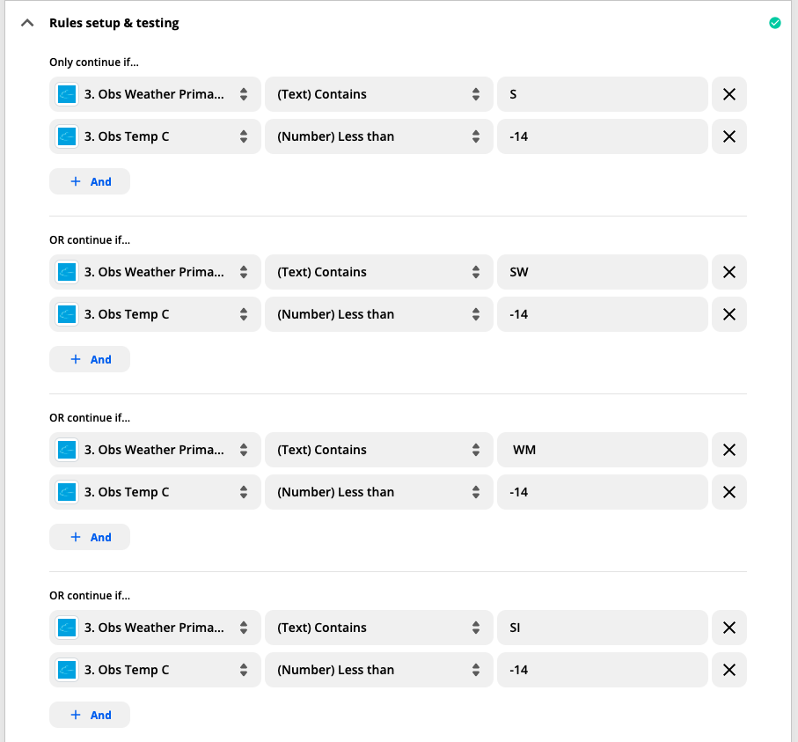This screenshot has width=798, height=742.
Task: Collapse the Rules setup & testing section
Action: 27,24
